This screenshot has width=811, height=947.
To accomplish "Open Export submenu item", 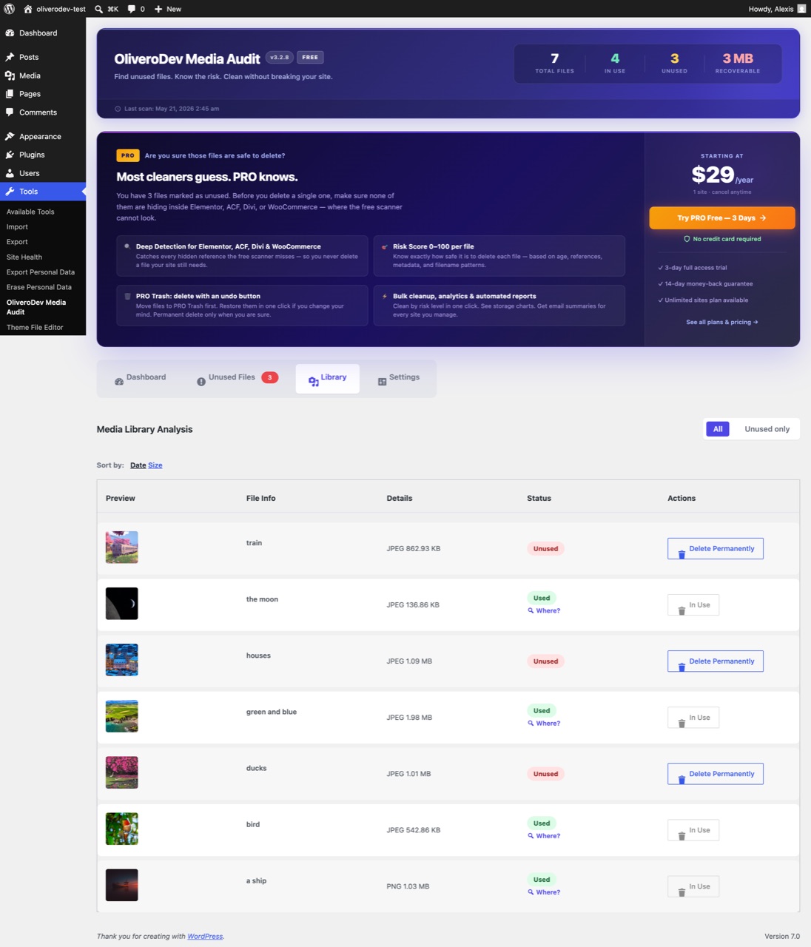I will [17, 242].
